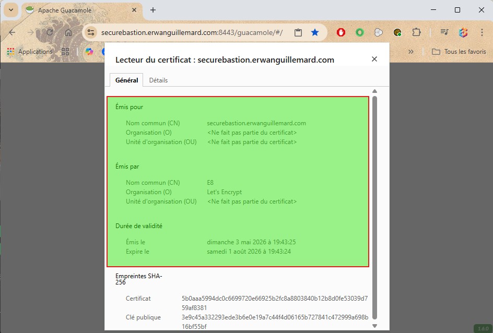Toggle the bookmark star for this page
This screenshot has height=333, width=493.
tap(315, 32)
